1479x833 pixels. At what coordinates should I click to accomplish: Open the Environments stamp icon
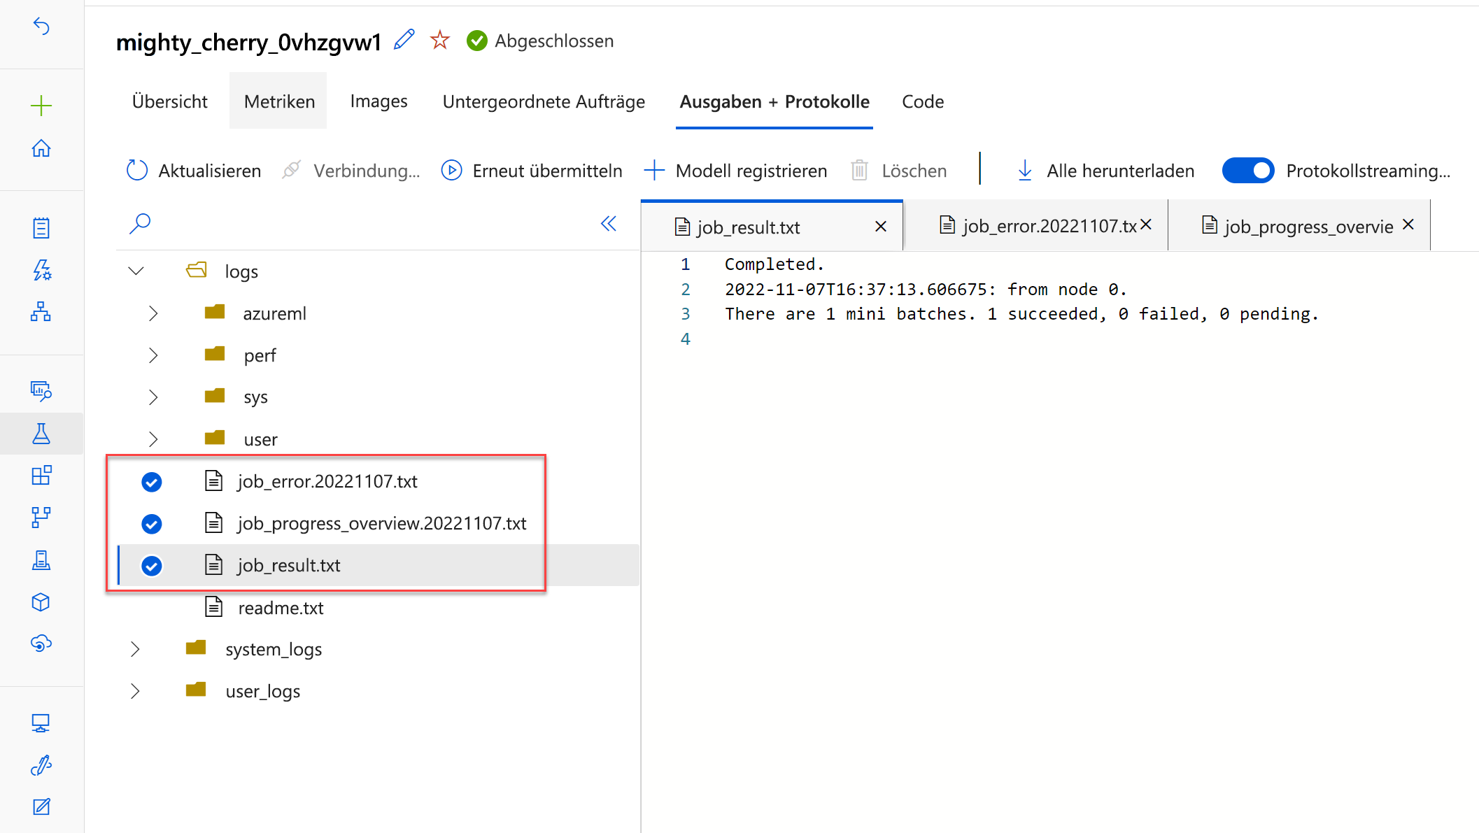[41, 560]
